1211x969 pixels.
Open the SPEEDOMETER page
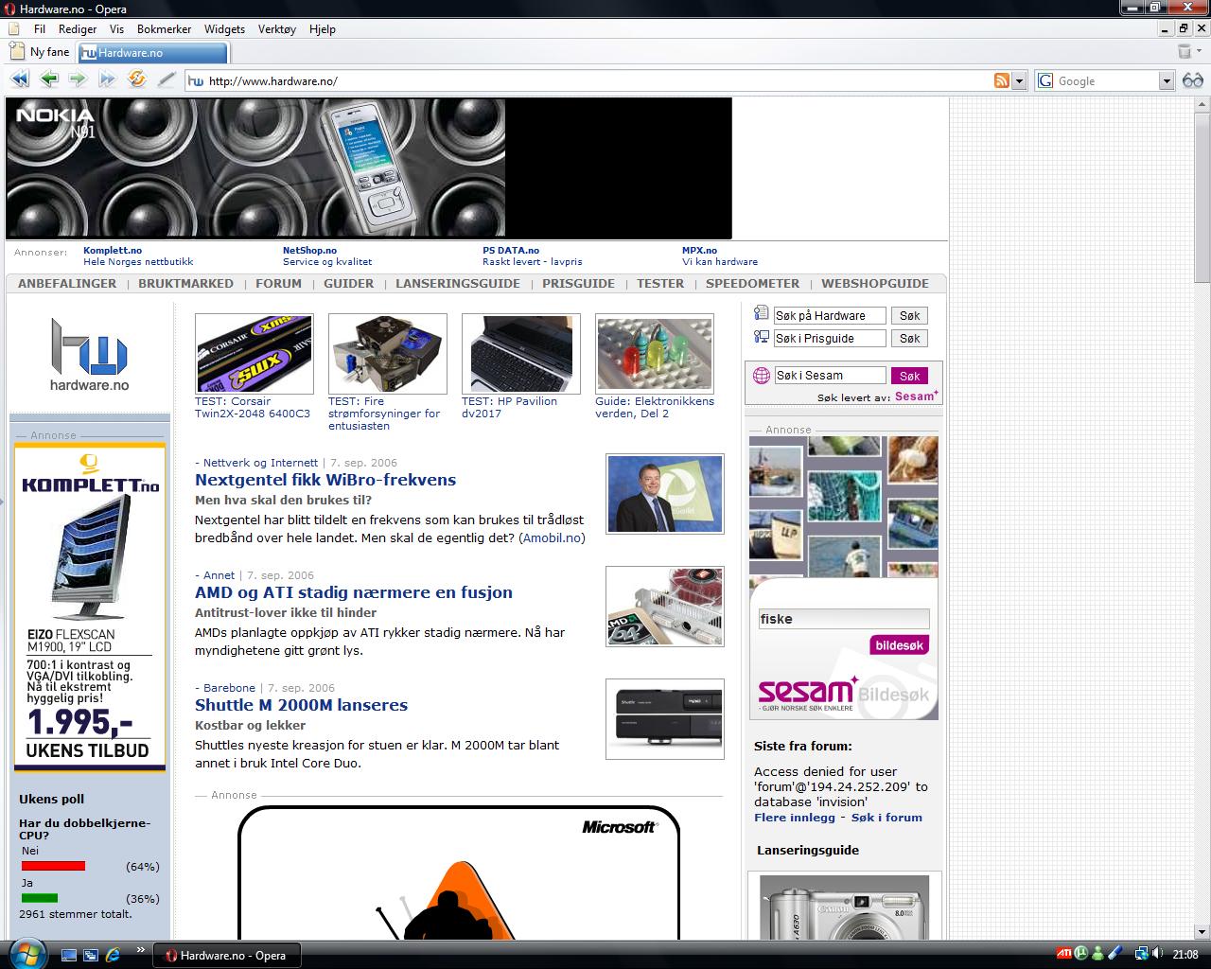[x=752, y=283]
